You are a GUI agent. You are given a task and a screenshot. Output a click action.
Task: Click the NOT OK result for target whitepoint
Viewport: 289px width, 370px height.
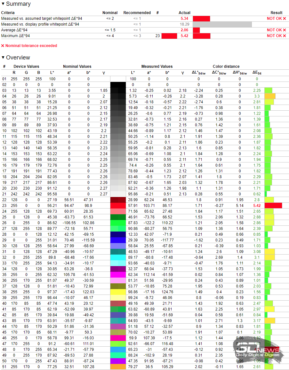tap(276, 19)
